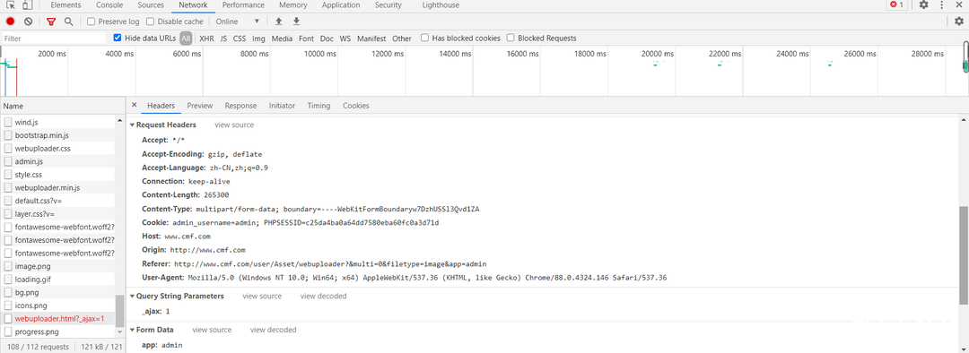Screen dimensions: 969x353
Task: Switch to the Elements panel tab
Action: pos(65,5)
